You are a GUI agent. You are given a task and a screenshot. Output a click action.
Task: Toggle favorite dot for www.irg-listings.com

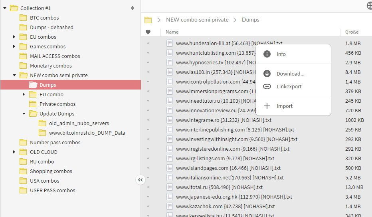click(x=148, y=158)
